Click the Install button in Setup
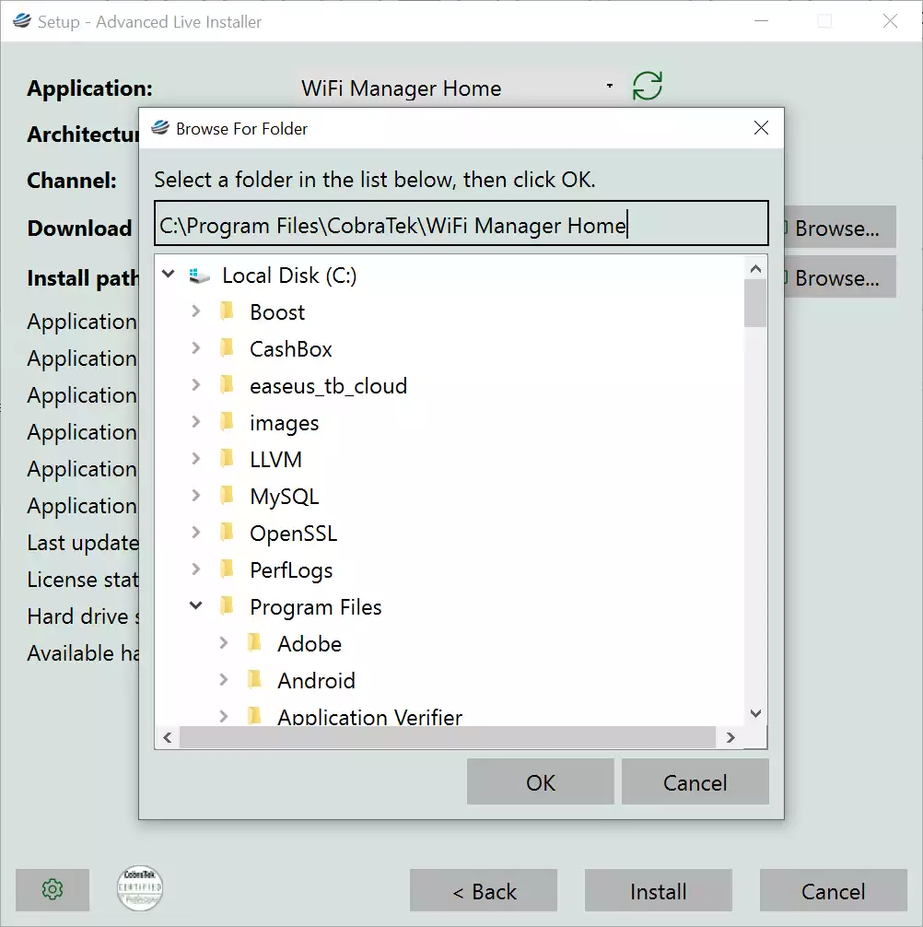 pyautogui.click(x=659, y=890)
